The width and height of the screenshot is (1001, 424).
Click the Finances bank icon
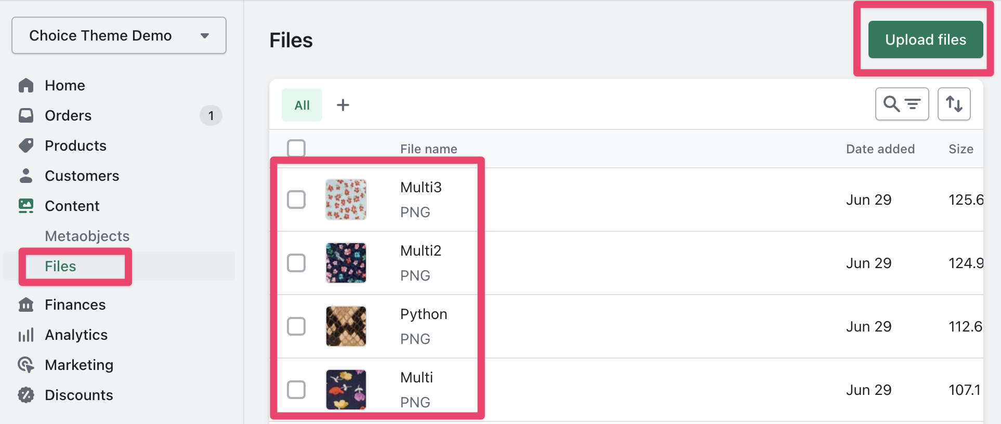tap(26, 304)
